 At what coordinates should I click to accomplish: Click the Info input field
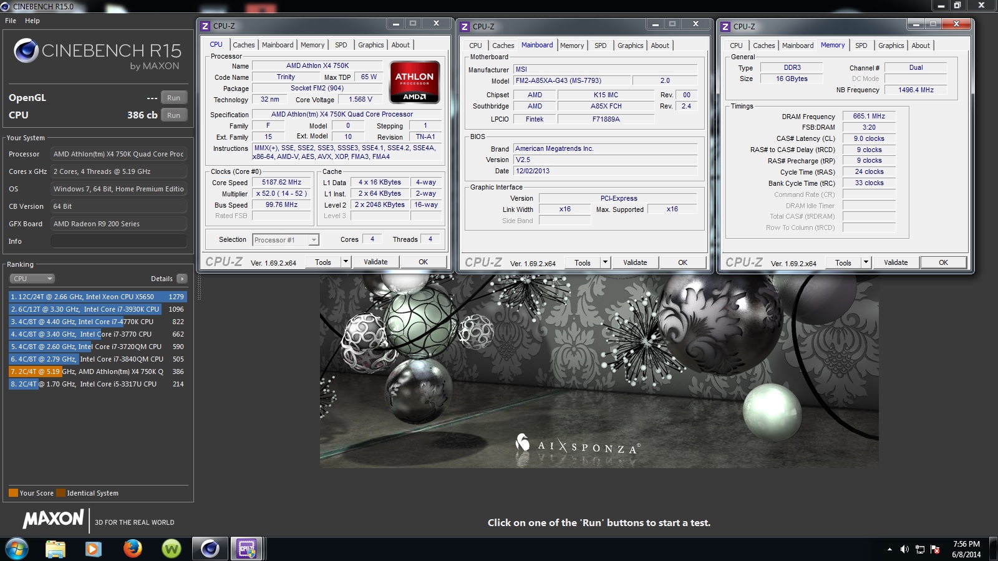(119, 241)
